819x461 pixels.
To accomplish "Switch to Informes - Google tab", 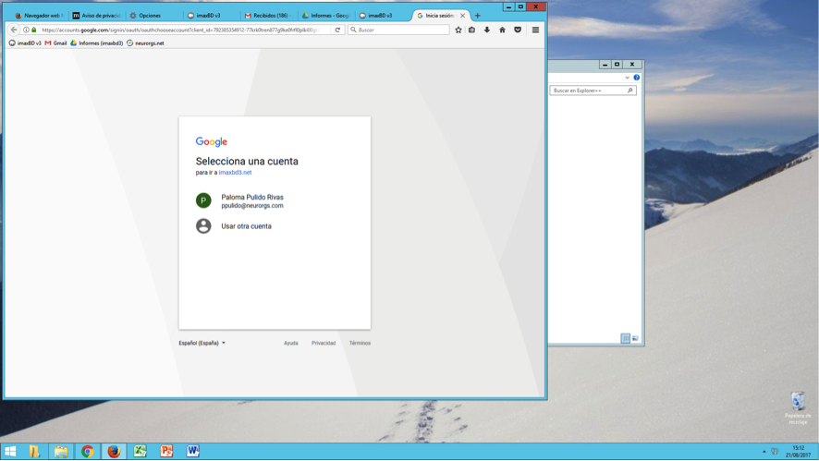I will click(326, 16).
